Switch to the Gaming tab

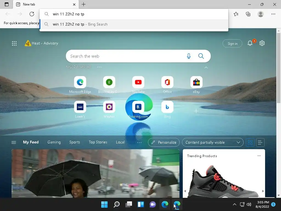54,142
